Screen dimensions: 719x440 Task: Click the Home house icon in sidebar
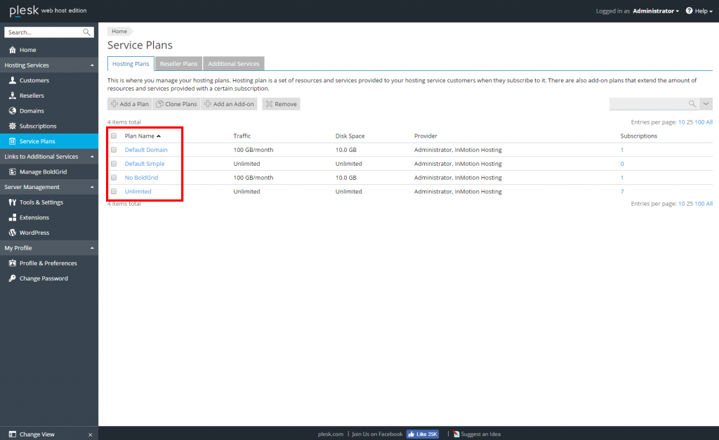(x=13, y=49)
